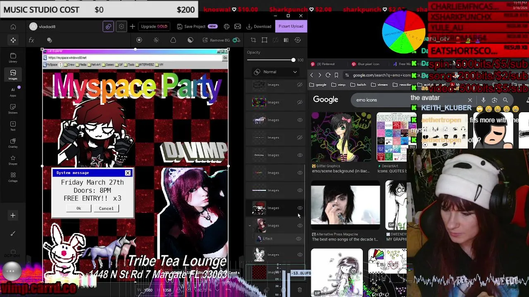Click the Download button
The image size is (529, 297).
click(x=259, y=26)
